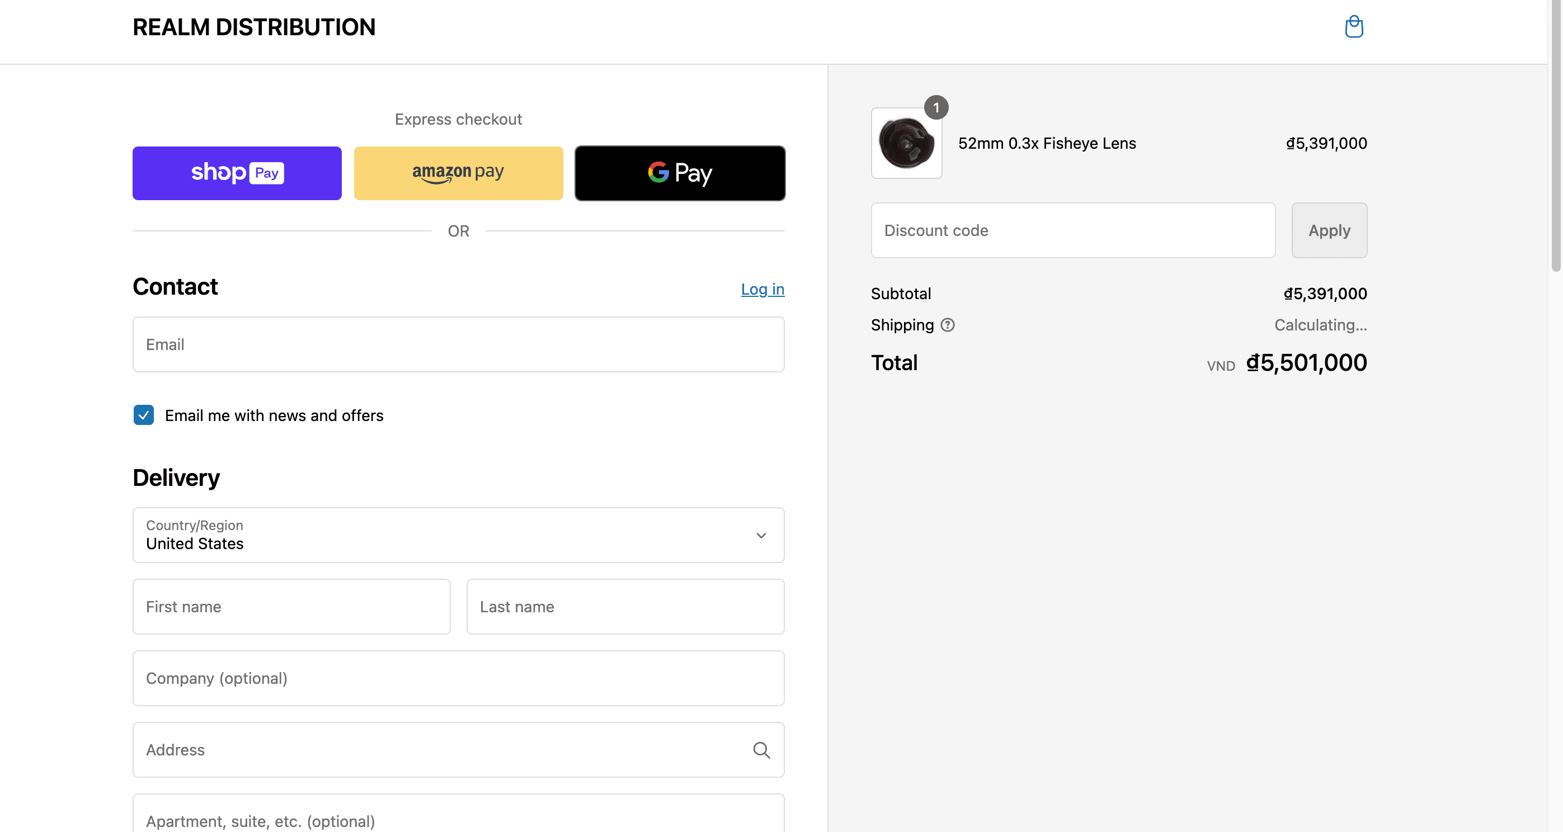Click the Shipping help question mark icon

(947, 325)
